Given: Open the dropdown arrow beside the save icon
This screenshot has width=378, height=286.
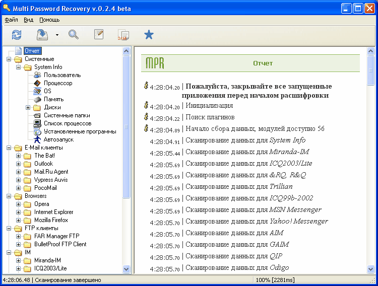Looking at the screenshot, I should pyautogui.click(x=57, y=35).
